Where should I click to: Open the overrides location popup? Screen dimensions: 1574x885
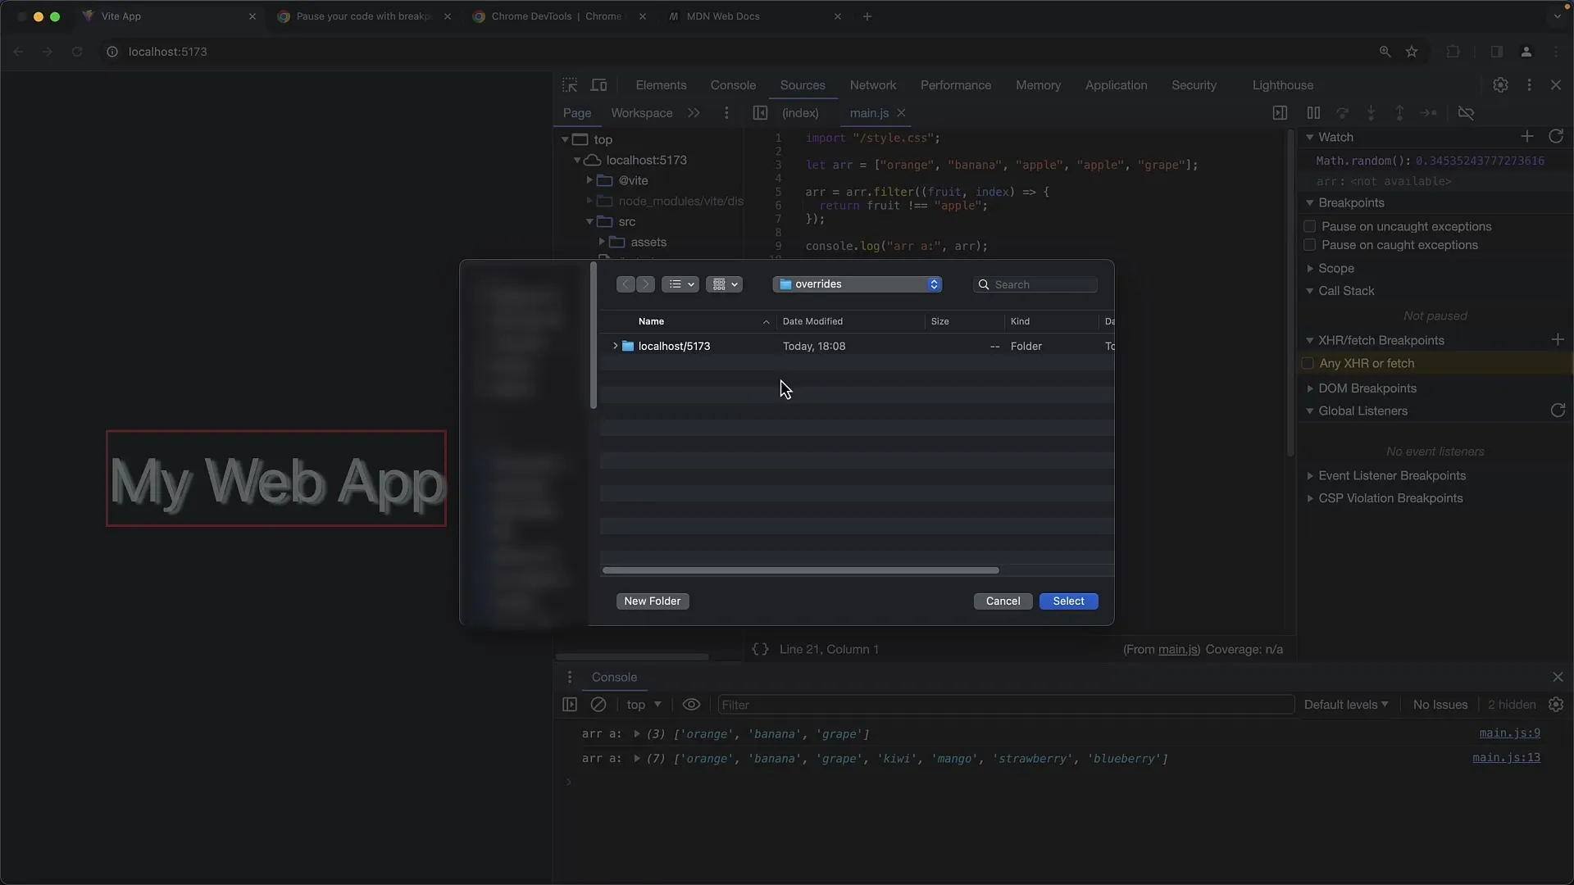(x=857, y=284)
